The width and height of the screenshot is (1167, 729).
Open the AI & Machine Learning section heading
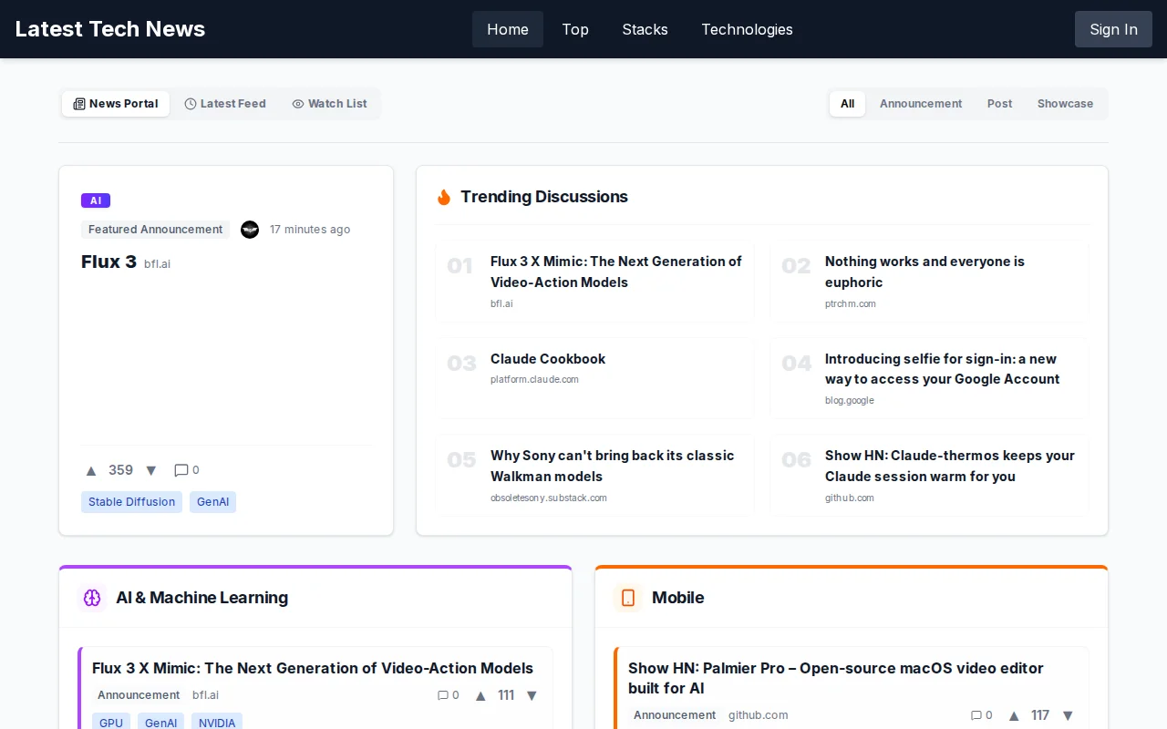[201, 598]
